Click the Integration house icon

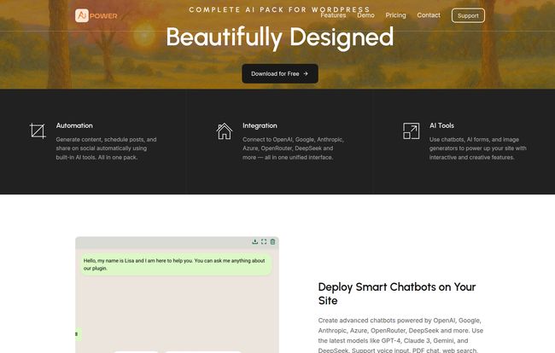224,130
